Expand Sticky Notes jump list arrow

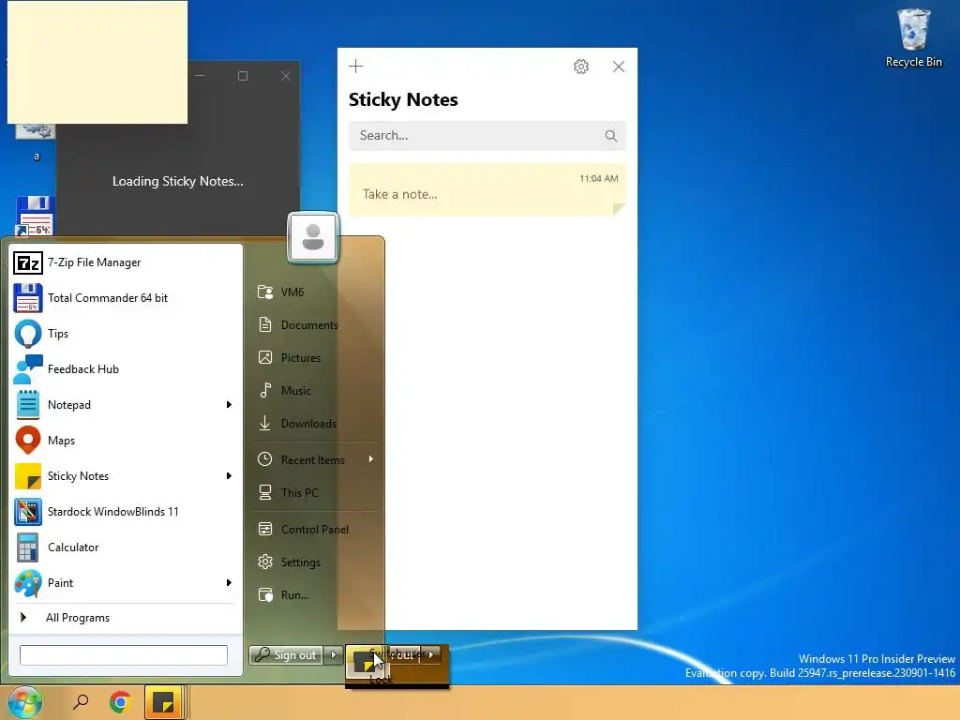tap(229, 476)
